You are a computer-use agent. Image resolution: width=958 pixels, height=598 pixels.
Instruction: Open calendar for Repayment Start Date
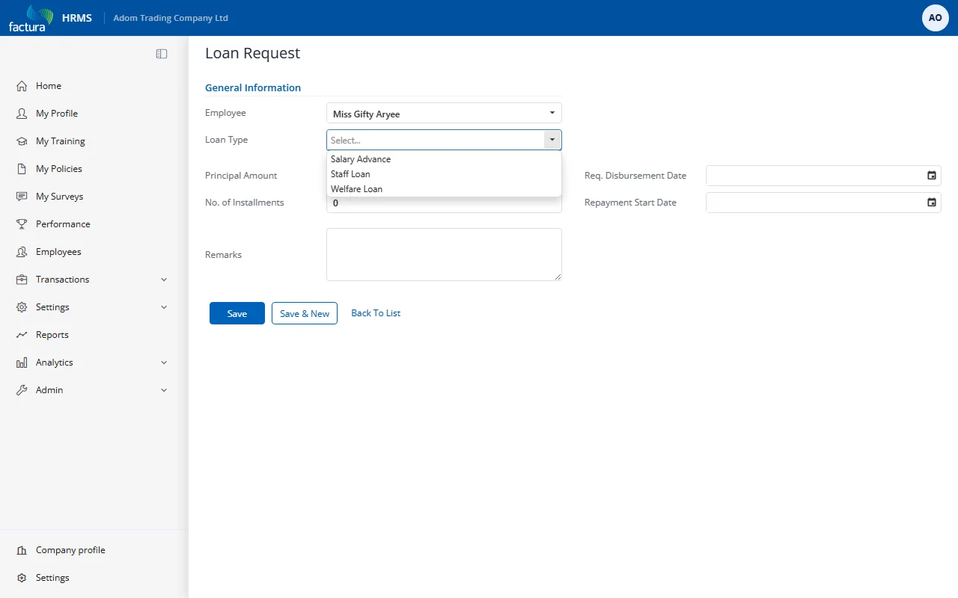(x=932, y=203)
